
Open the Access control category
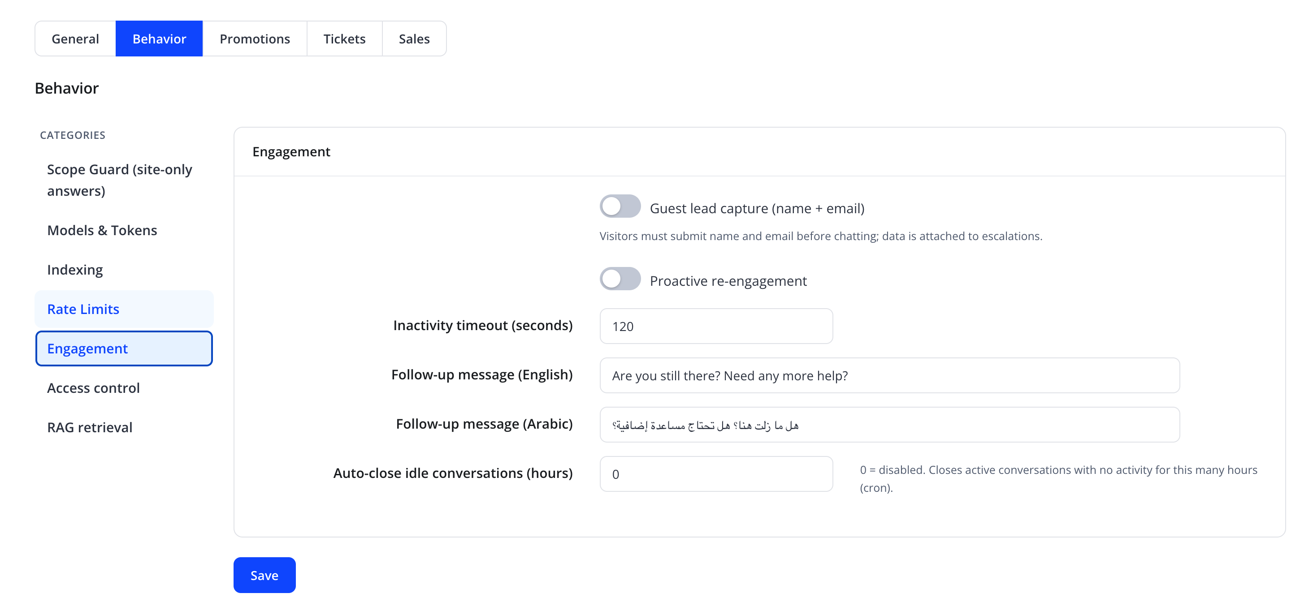[124, 388]
